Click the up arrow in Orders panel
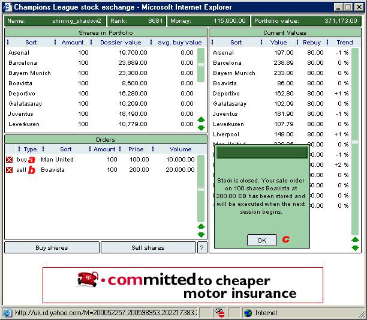The width and height of the screenshot is (367, 320). click(x=201, y=226)
